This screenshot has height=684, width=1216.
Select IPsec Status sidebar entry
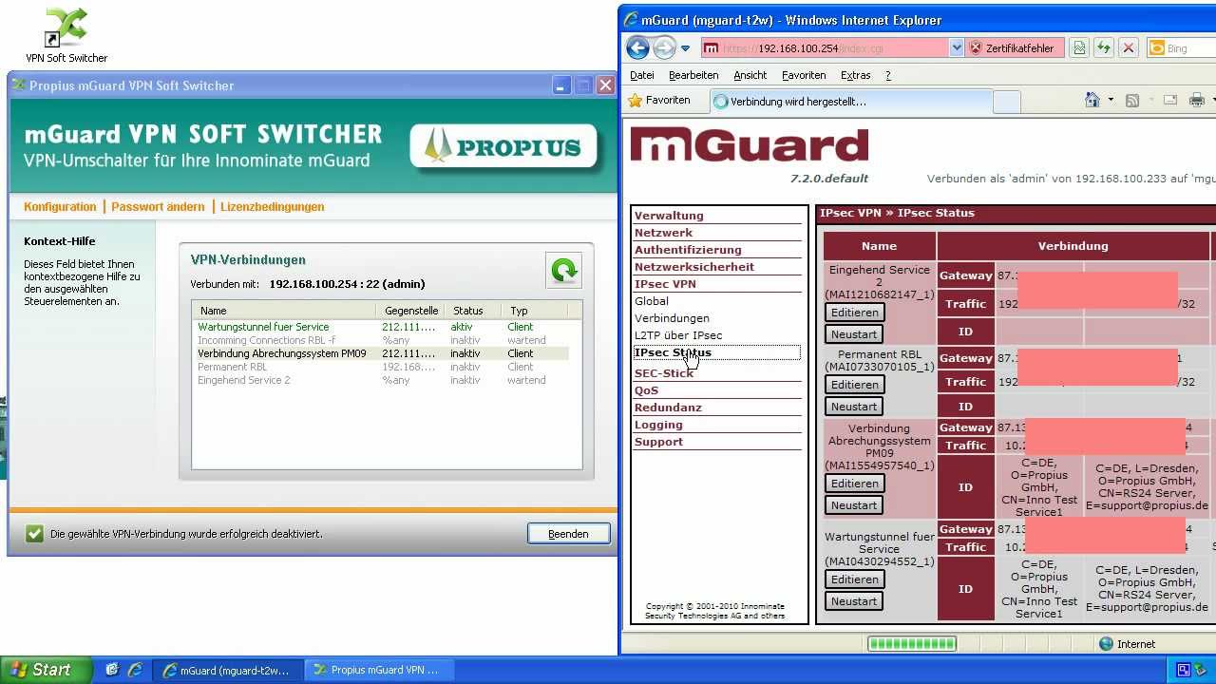click(673, 352)
